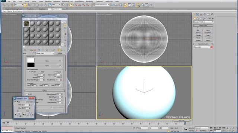
Task: Click the Cellular map type button
Action: click(59, 53)
